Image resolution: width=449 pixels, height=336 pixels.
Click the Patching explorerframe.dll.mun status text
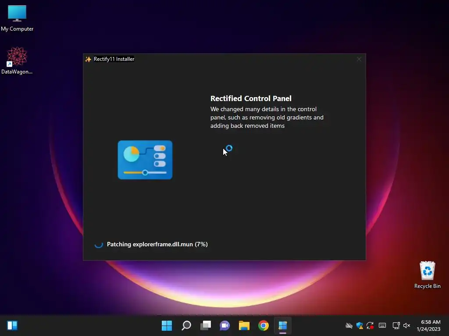click(x=157, y=244)
